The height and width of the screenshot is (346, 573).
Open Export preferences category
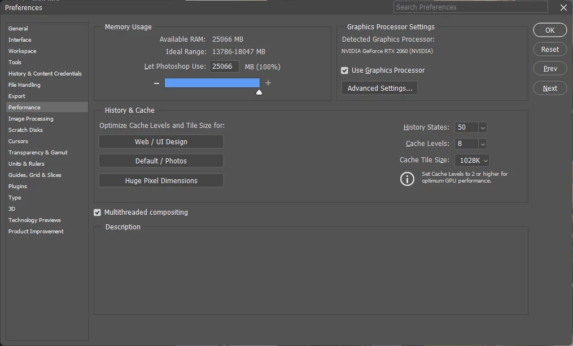(47, 96)
